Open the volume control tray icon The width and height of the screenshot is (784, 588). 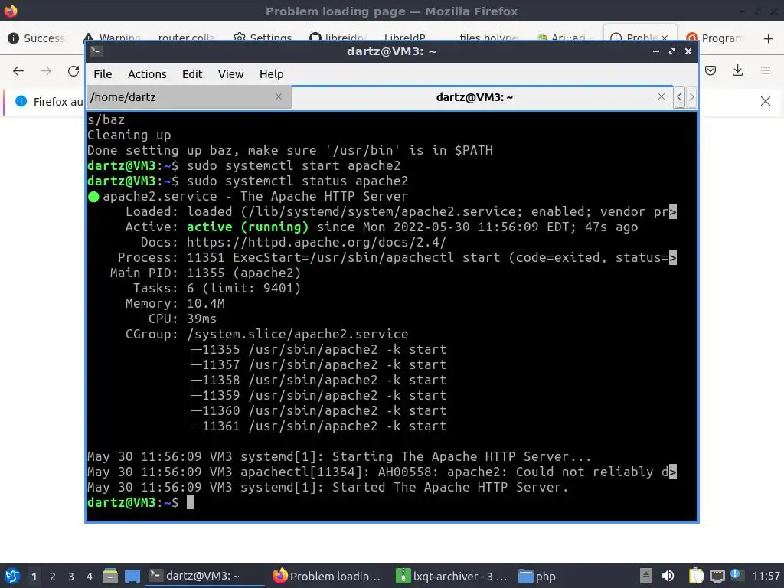[668, 576]
